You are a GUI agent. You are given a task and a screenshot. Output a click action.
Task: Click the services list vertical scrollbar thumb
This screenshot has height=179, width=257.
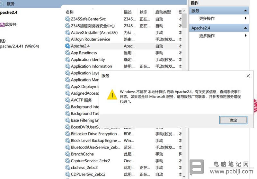click(184, 21)
